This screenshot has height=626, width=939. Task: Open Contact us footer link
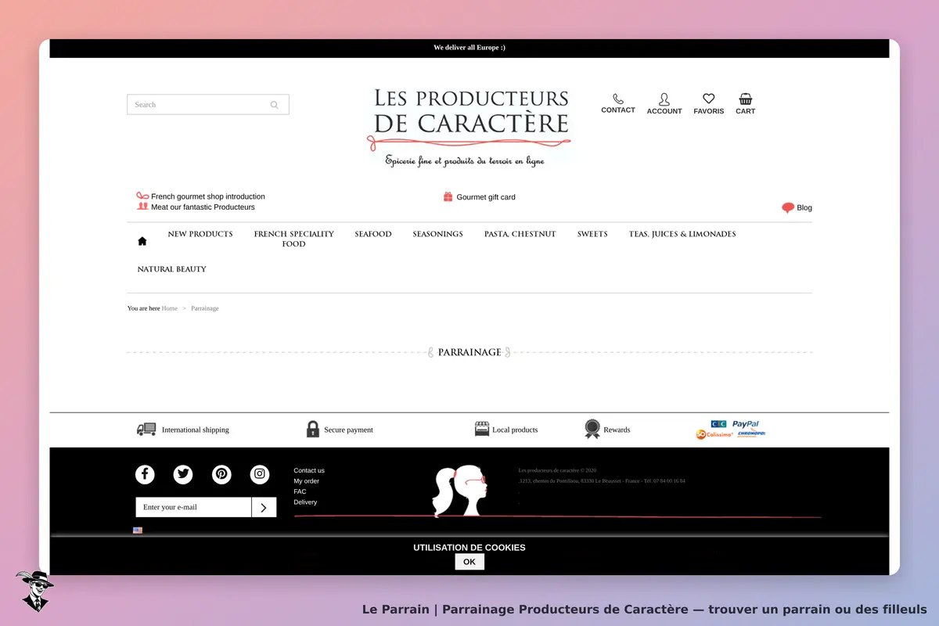(309, 470)
